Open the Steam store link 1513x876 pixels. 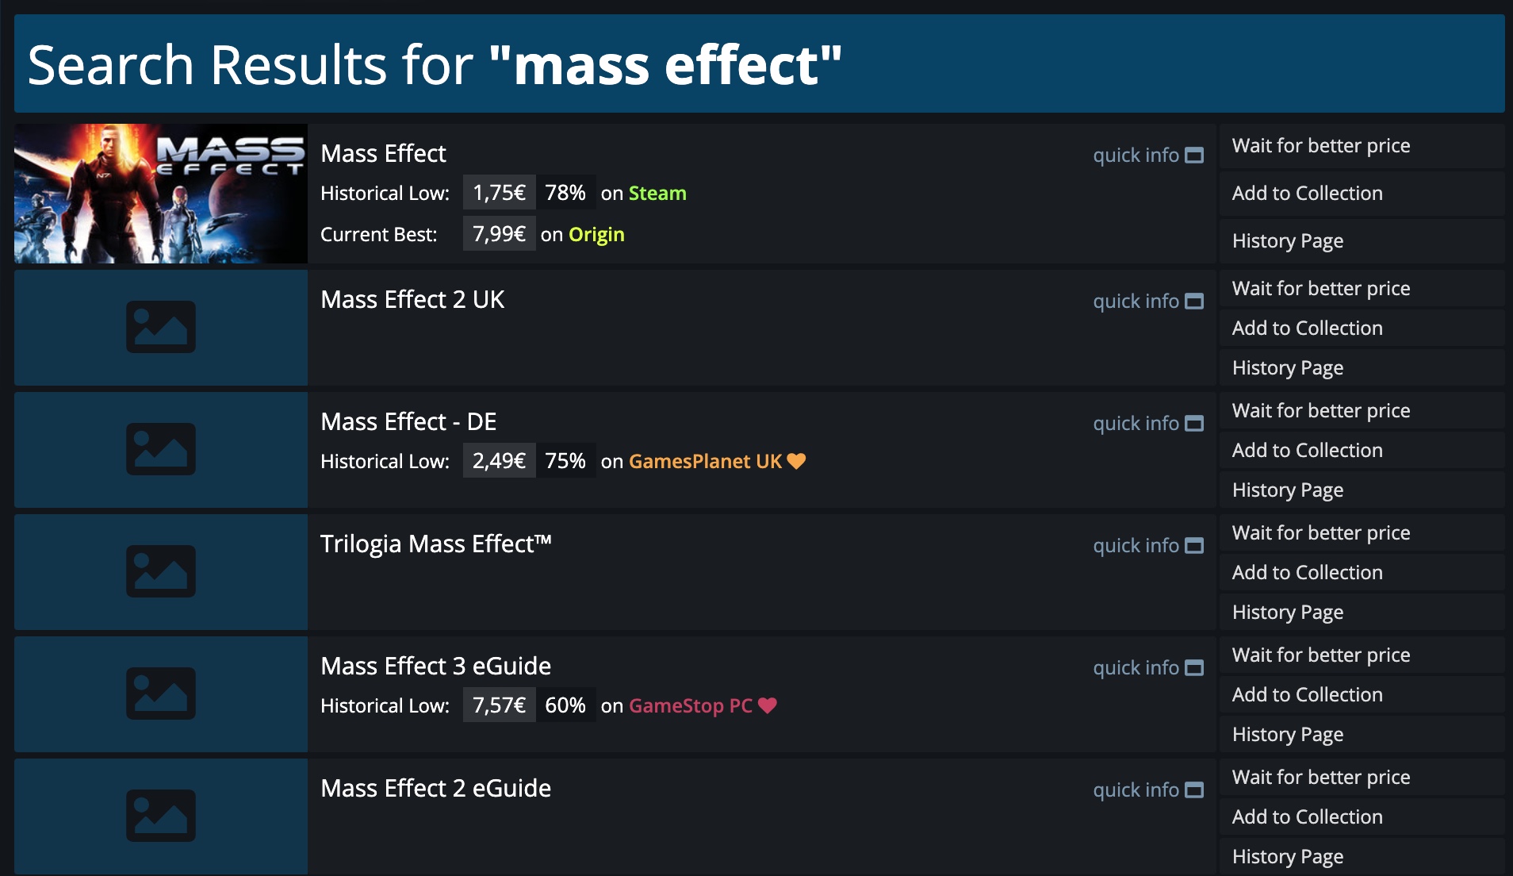(x=657, y=194)
